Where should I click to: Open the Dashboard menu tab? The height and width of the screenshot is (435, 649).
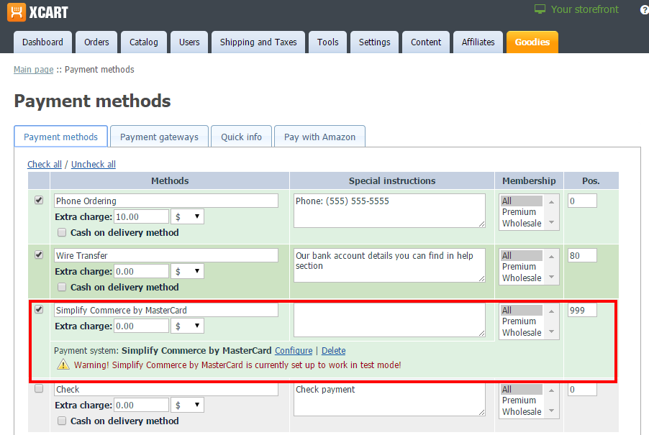[x=42, y=42]
